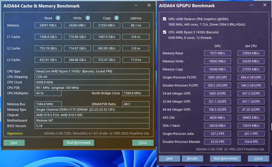Click GPU AES-256 value 4626 MB/s
272x167 pixels.
click(217, 118)
